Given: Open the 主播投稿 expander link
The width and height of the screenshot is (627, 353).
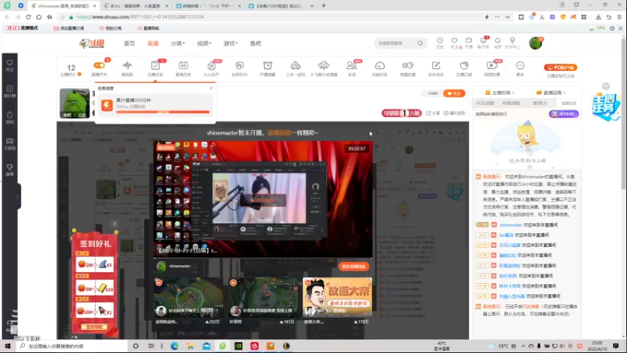Looking at the screenshot, I should tap(500, 93).
